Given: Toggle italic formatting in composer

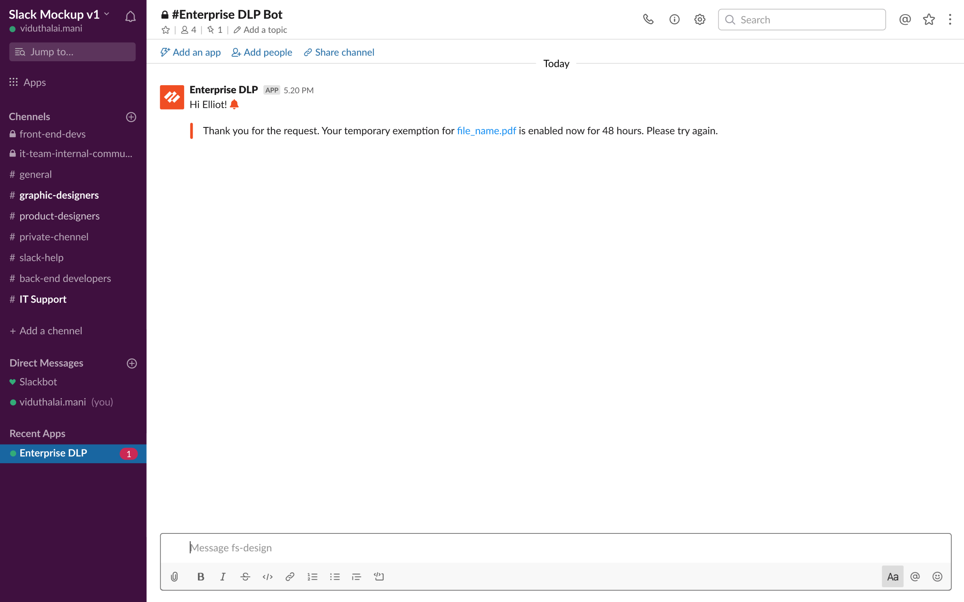Looking at the screenshot, I should (223, 576).
